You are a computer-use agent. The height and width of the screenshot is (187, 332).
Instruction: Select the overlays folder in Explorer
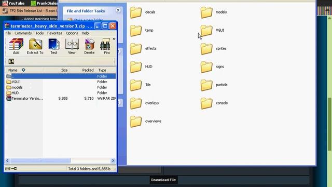pos(144,103)
